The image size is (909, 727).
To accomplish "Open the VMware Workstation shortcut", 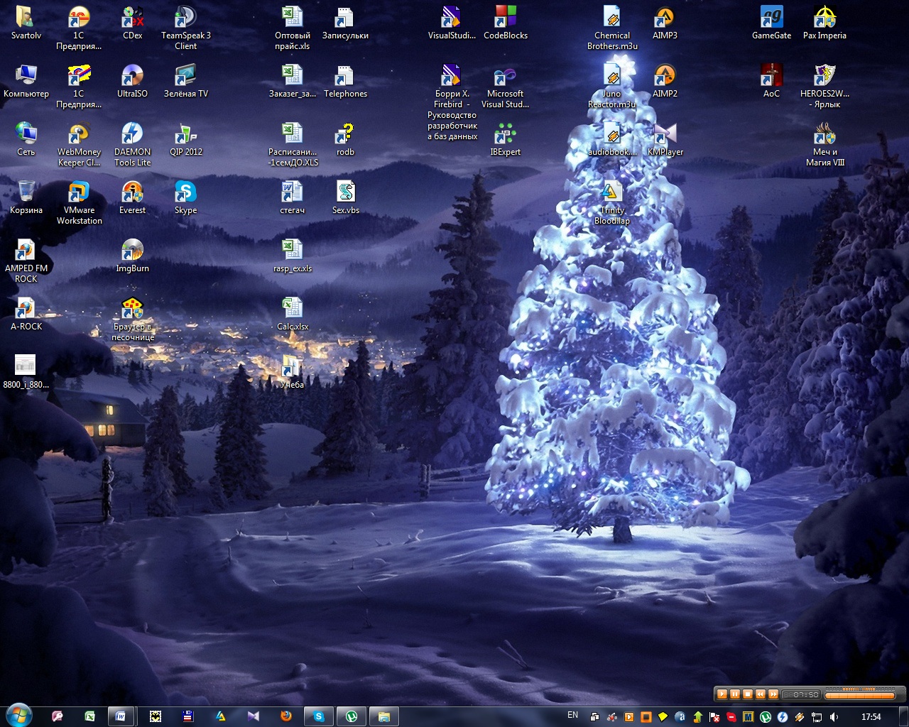I will [x=79, y=192].
